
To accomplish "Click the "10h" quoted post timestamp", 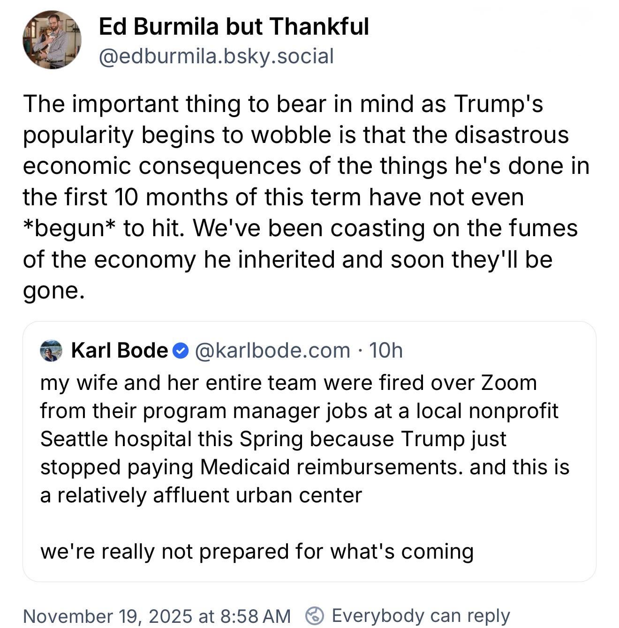I will 385,350.
